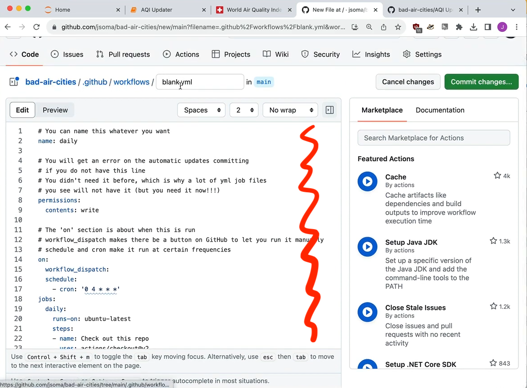Open the Projects tab
527x388 pixels.
(x=231, y=54)
